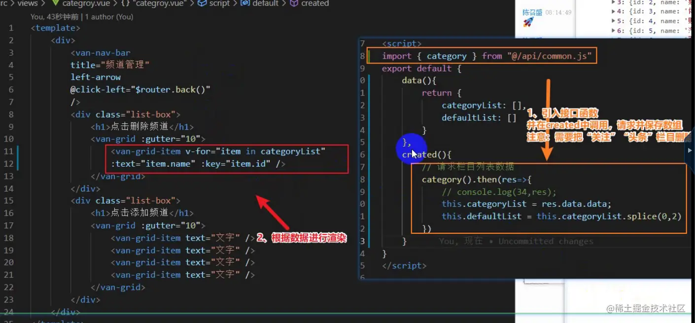
Task: Open the views folder breadcrumb
Action: (x=28, y=3)
